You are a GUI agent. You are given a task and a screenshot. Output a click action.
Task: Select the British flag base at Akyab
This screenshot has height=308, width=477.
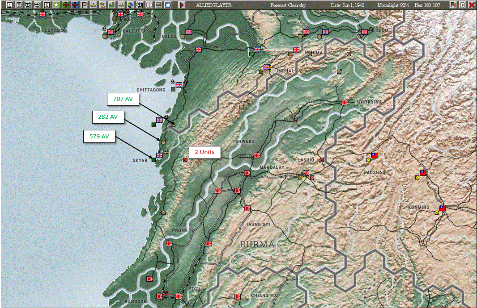[x=159, y=155]
